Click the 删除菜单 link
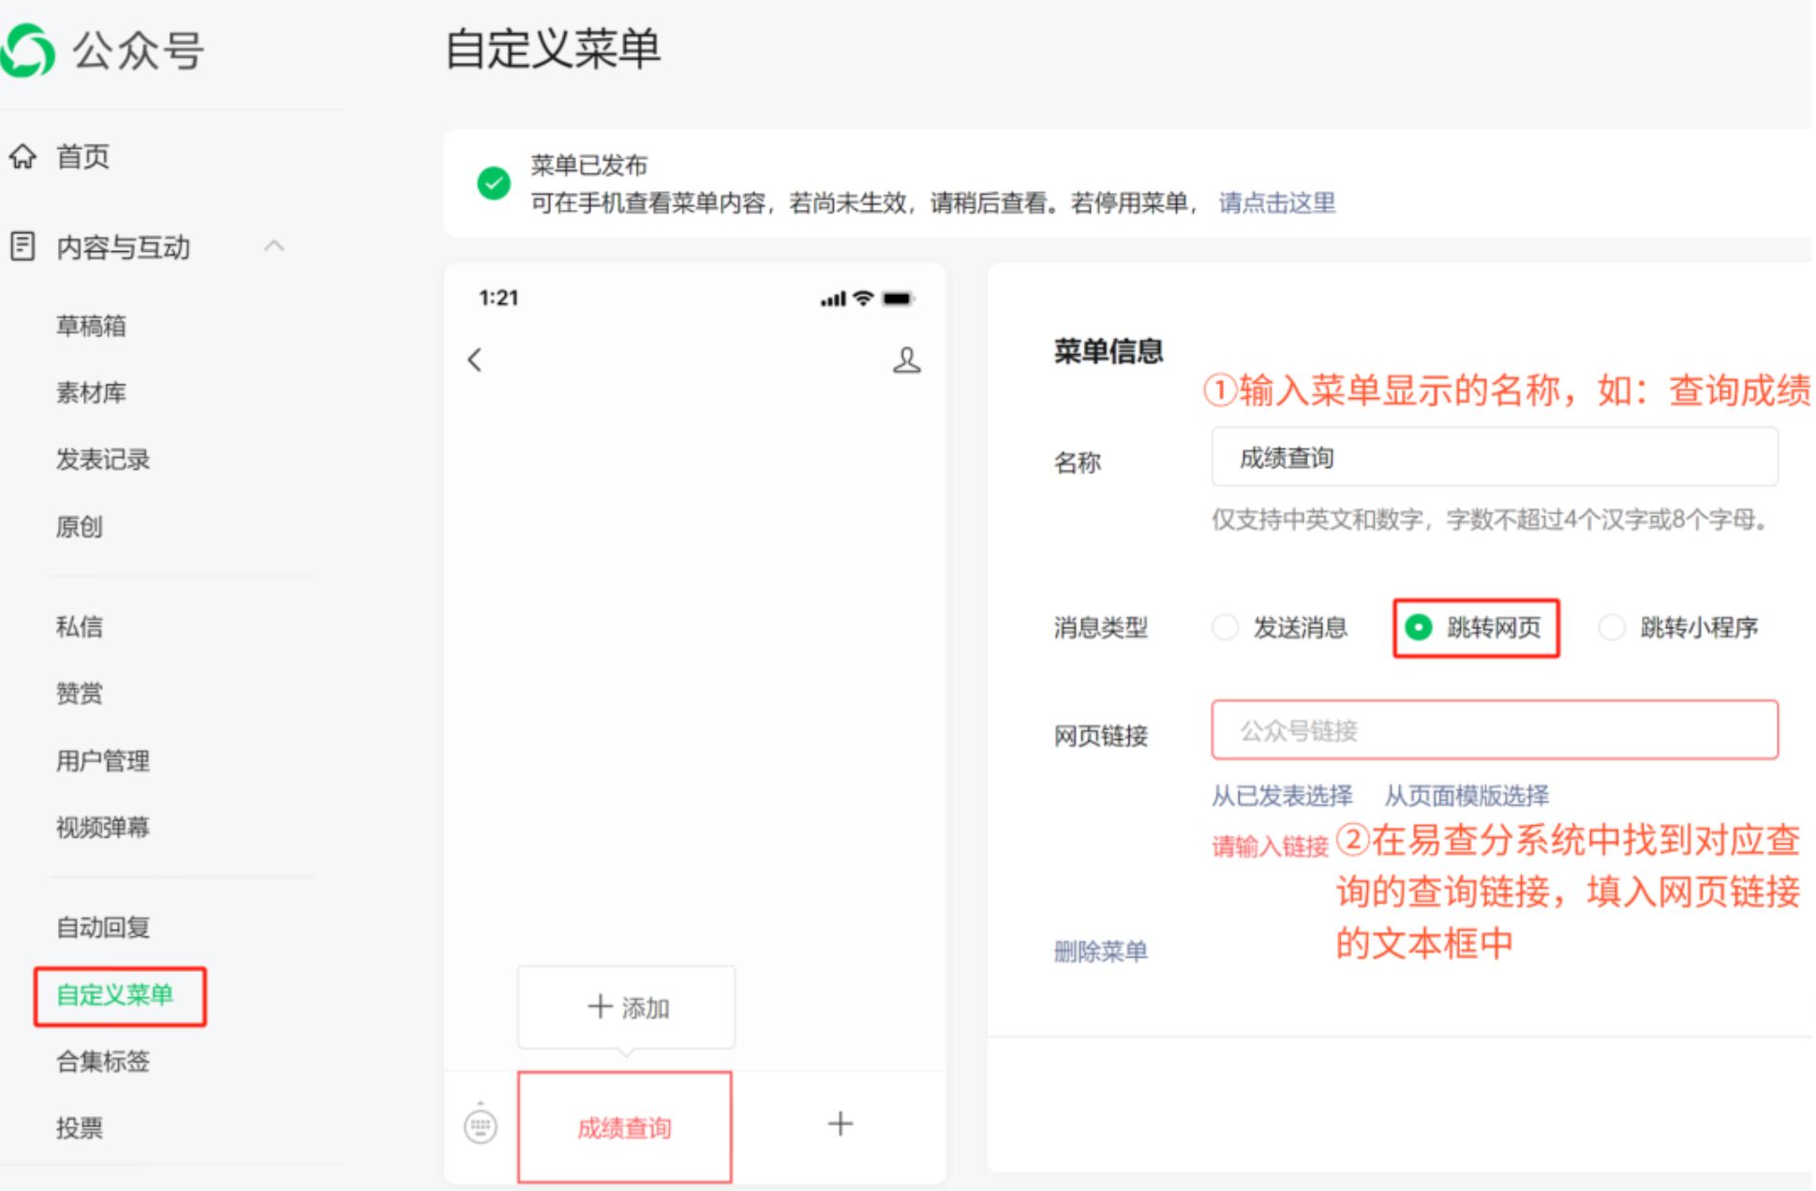 click(1100, 951)
